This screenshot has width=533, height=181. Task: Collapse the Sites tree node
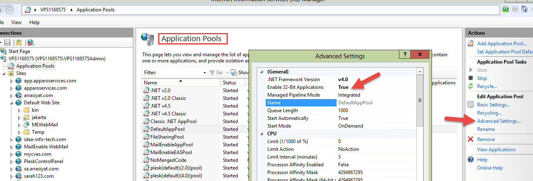point(4,73)
